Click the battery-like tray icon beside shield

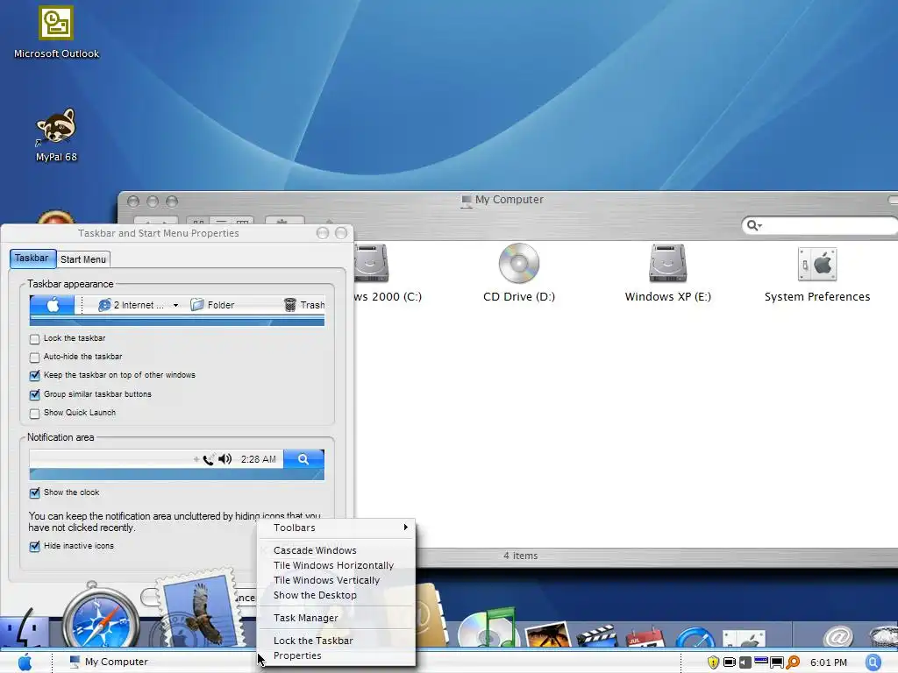[x=729, y=662]
